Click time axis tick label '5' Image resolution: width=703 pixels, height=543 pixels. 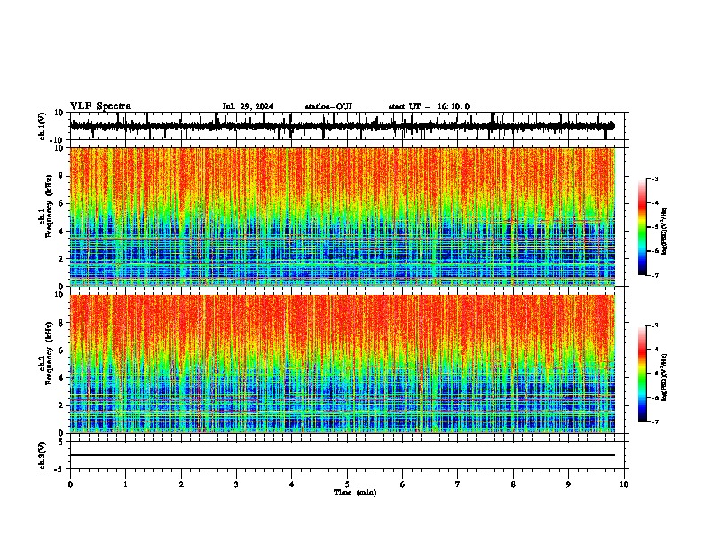coord(347,484)
